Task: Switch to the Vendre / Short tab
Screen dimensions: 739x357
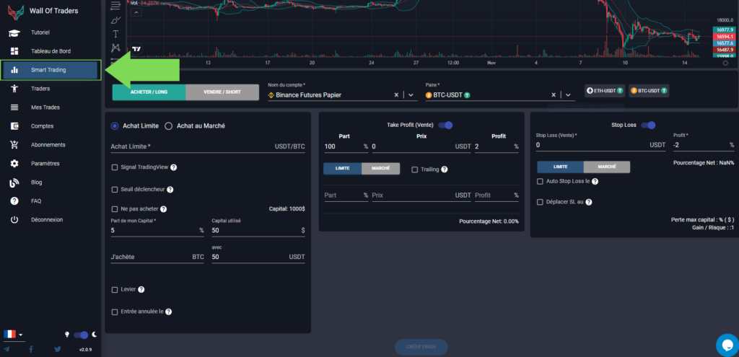Action: click(222, 92)
